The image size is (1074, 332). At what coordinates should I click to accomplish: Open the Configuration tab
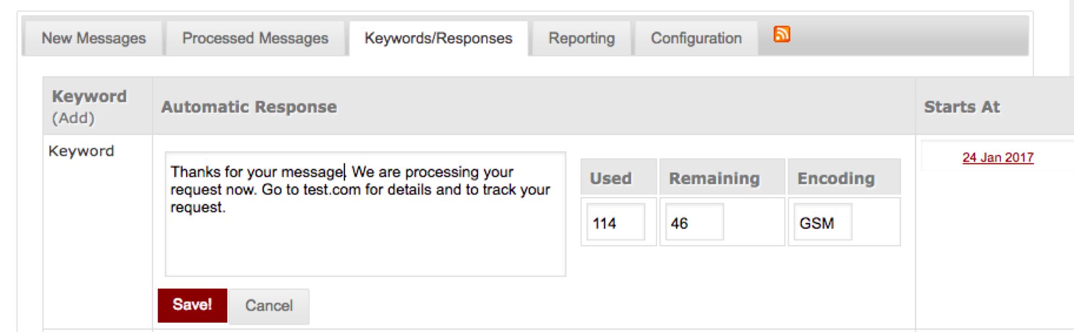point(696,38)
